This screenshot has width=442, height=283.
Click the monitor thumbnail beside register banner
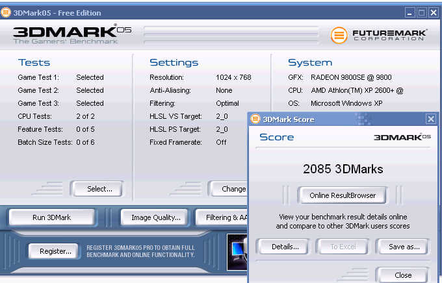(x=237, y=252)
